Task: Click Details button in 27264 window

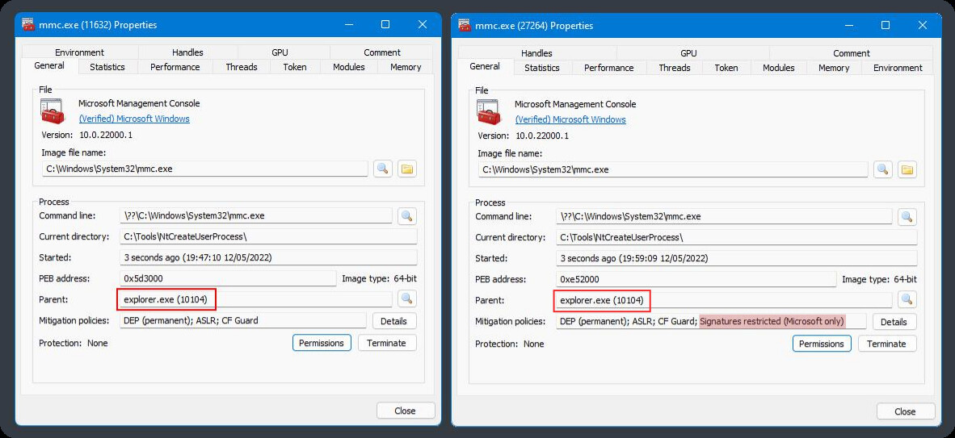Action: (894, 321)
